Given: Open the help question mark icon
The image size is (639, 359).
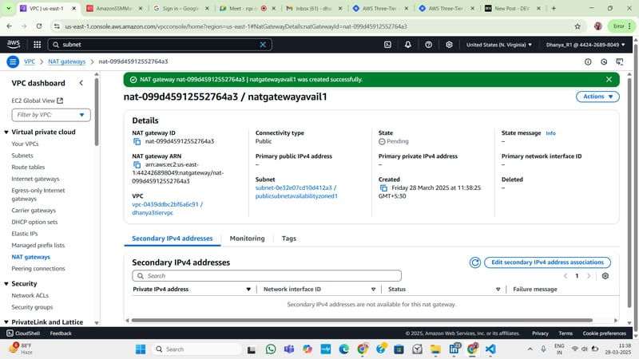Looking at the screenshot, I should click(428, 45).
